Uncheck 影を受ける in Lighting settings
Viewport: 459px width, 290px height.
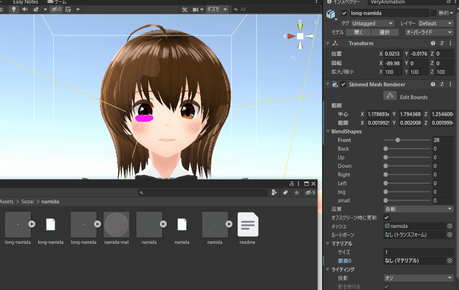tap(386, 286)
